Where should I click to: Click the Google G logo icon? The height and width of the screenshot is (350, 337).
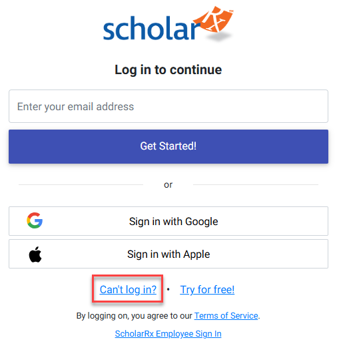click(35, 220)
